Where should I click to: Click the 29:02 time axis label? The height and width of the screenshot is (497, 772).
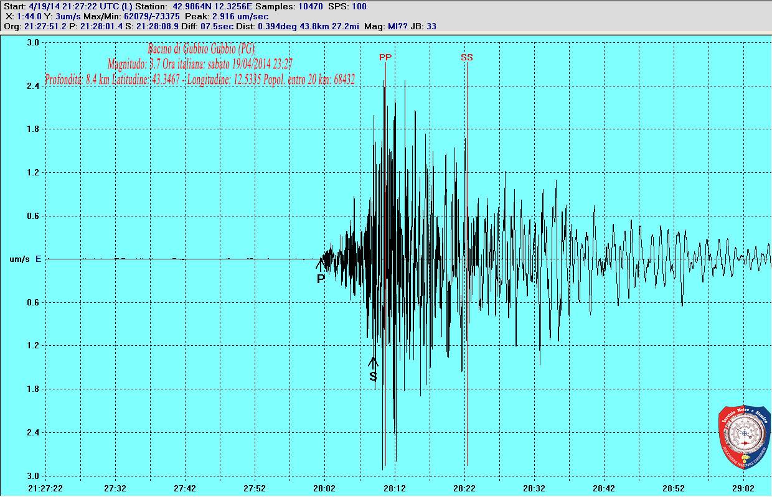tap(743, 488)
